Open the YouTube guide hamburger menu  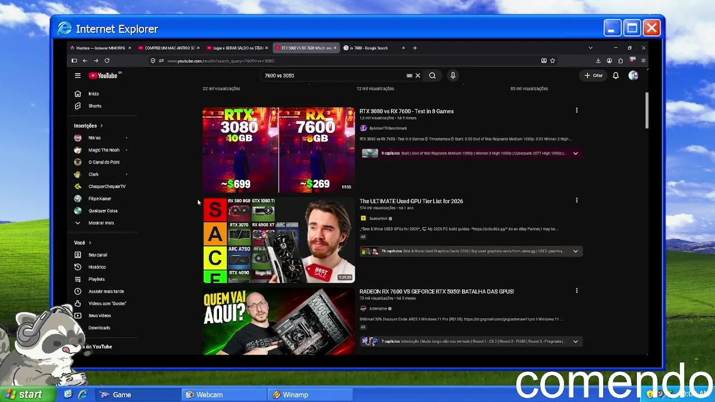click(78, 75)
